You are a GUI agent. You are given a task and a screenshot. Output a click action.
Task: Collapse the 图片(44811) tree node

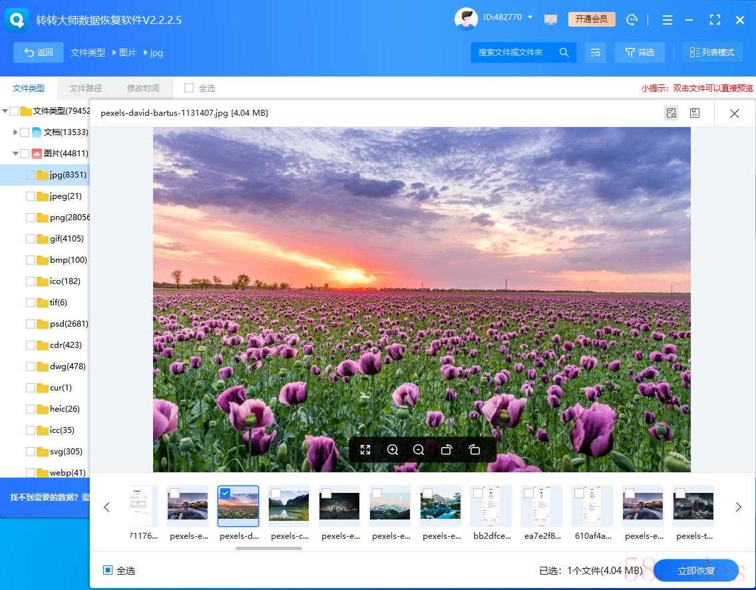tap(15, 154)
